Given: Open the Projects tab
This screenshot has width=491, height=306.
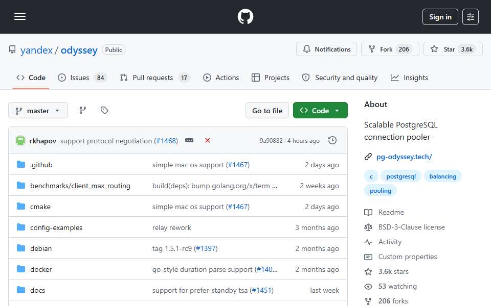Looking at the screenshot, I should 270,78.
